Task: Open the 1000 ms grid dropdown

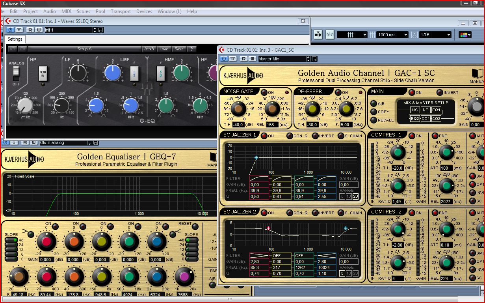Action: point(392,35)
